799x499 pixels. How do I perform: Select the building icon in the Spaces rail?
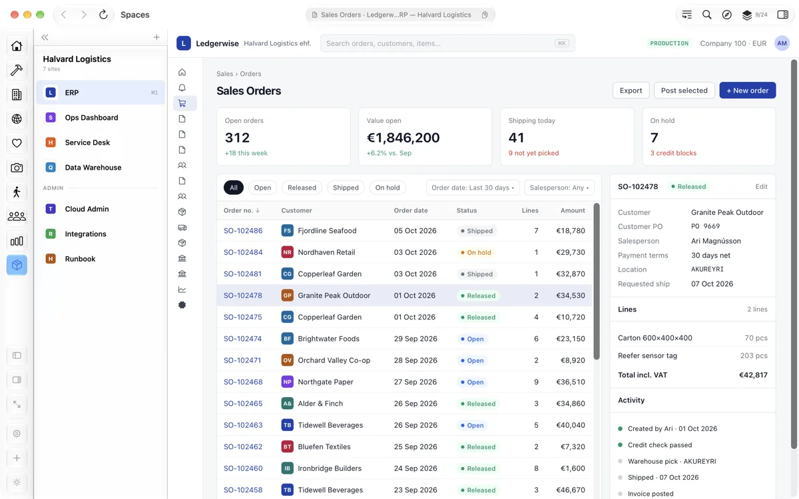pyautogui.click(x=17, y=94)
